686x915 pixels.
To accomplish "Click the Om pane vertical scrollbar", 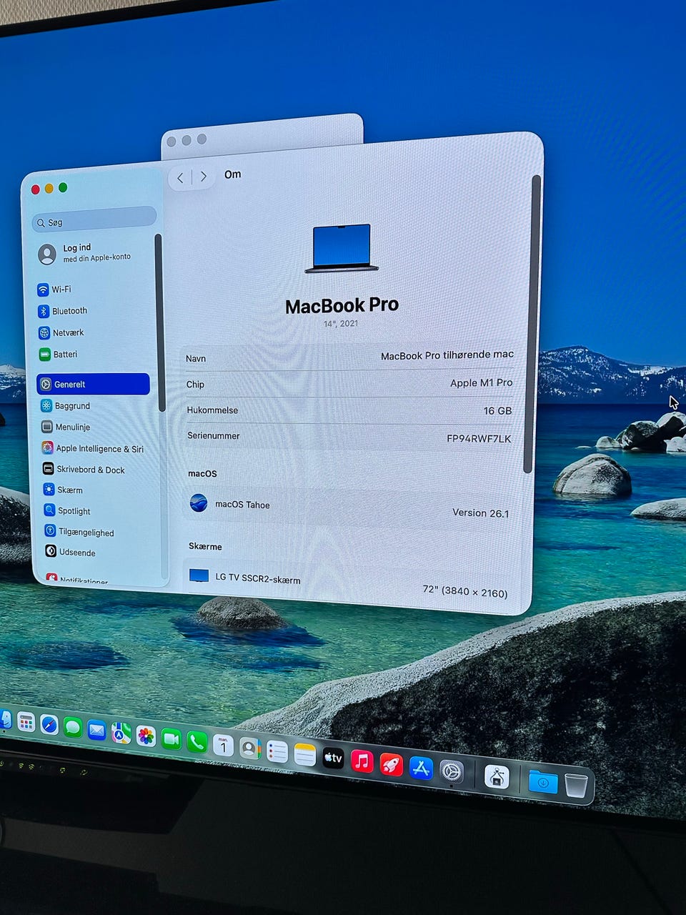I will point(531,324).
